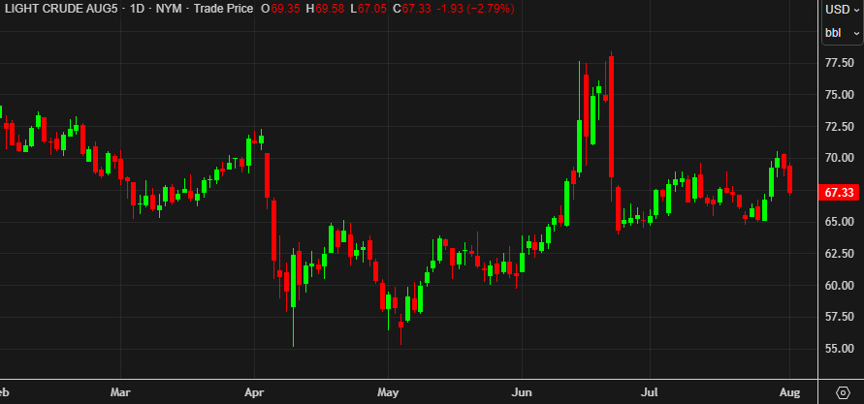The width and height of the screenshot is (864, 404).
Task: Click the Trade Price label
Action: (x=223, y=9)
